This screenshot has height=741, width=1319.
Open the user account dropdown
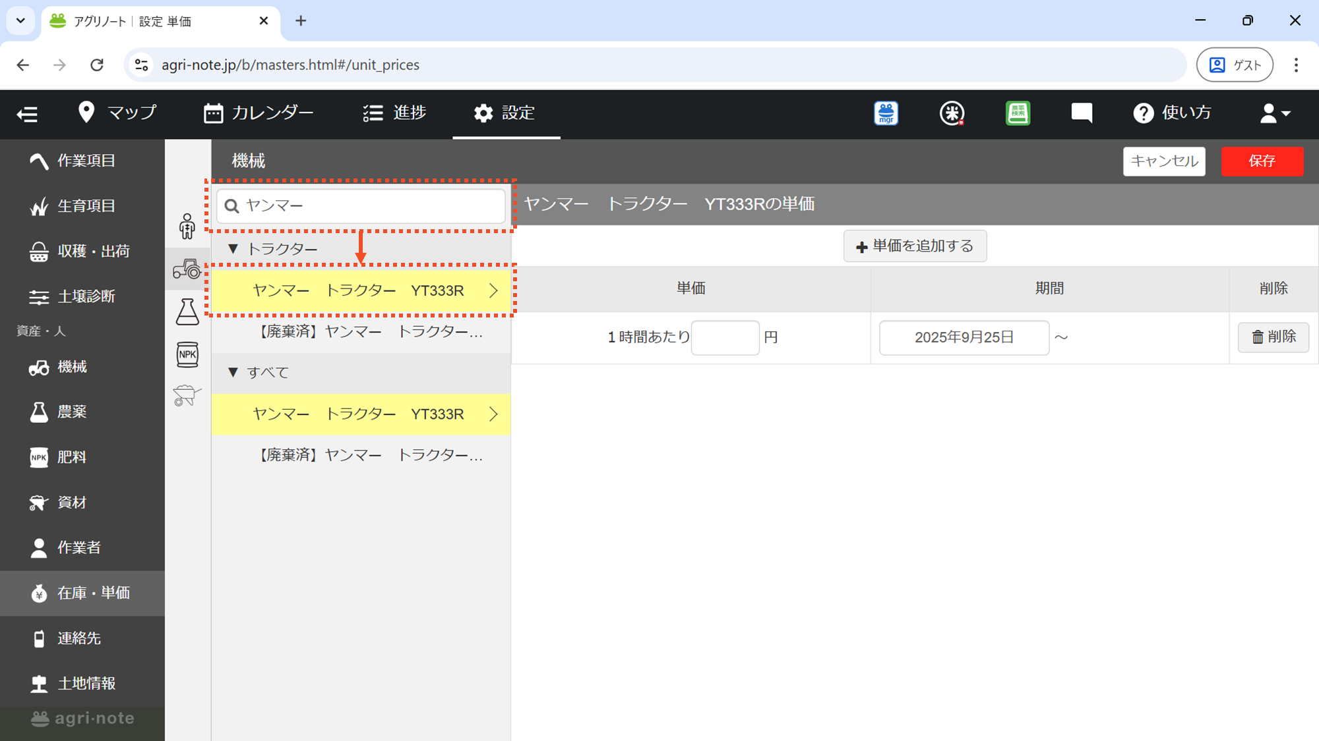[x=1275, y=113]
